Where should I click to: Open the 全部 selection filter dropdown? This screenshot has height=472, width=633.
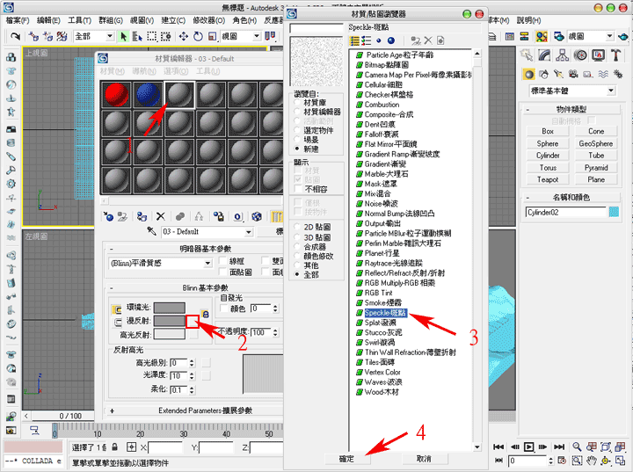click(x=109, y=36)
